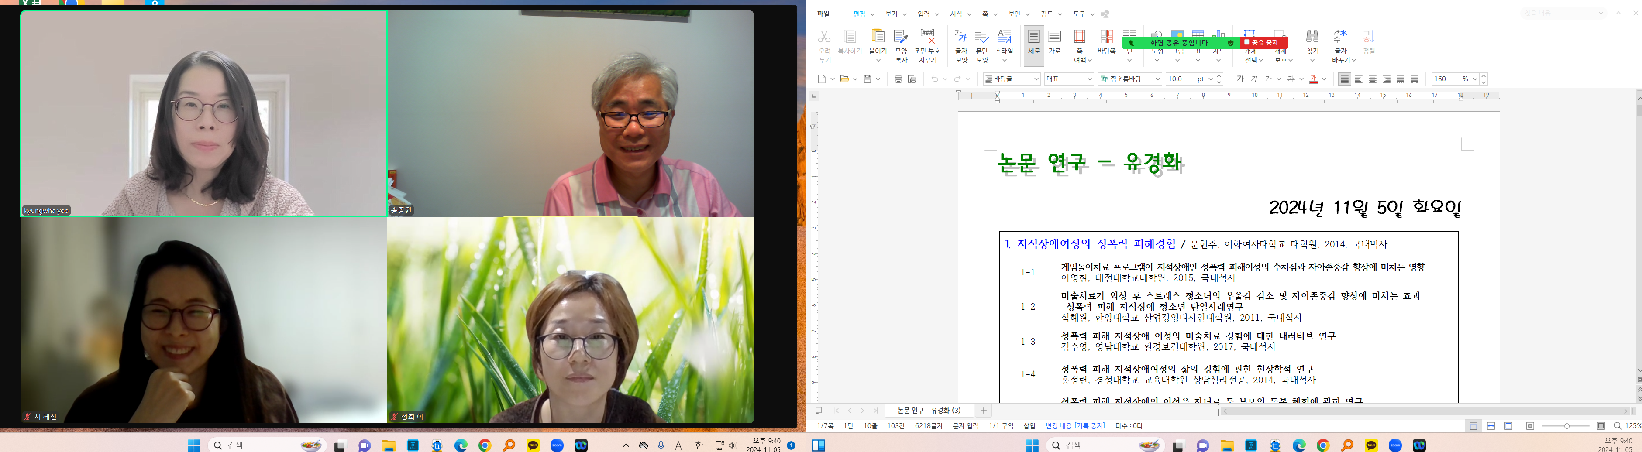Switch to the 편집 ribbon tab

point(859,14)
